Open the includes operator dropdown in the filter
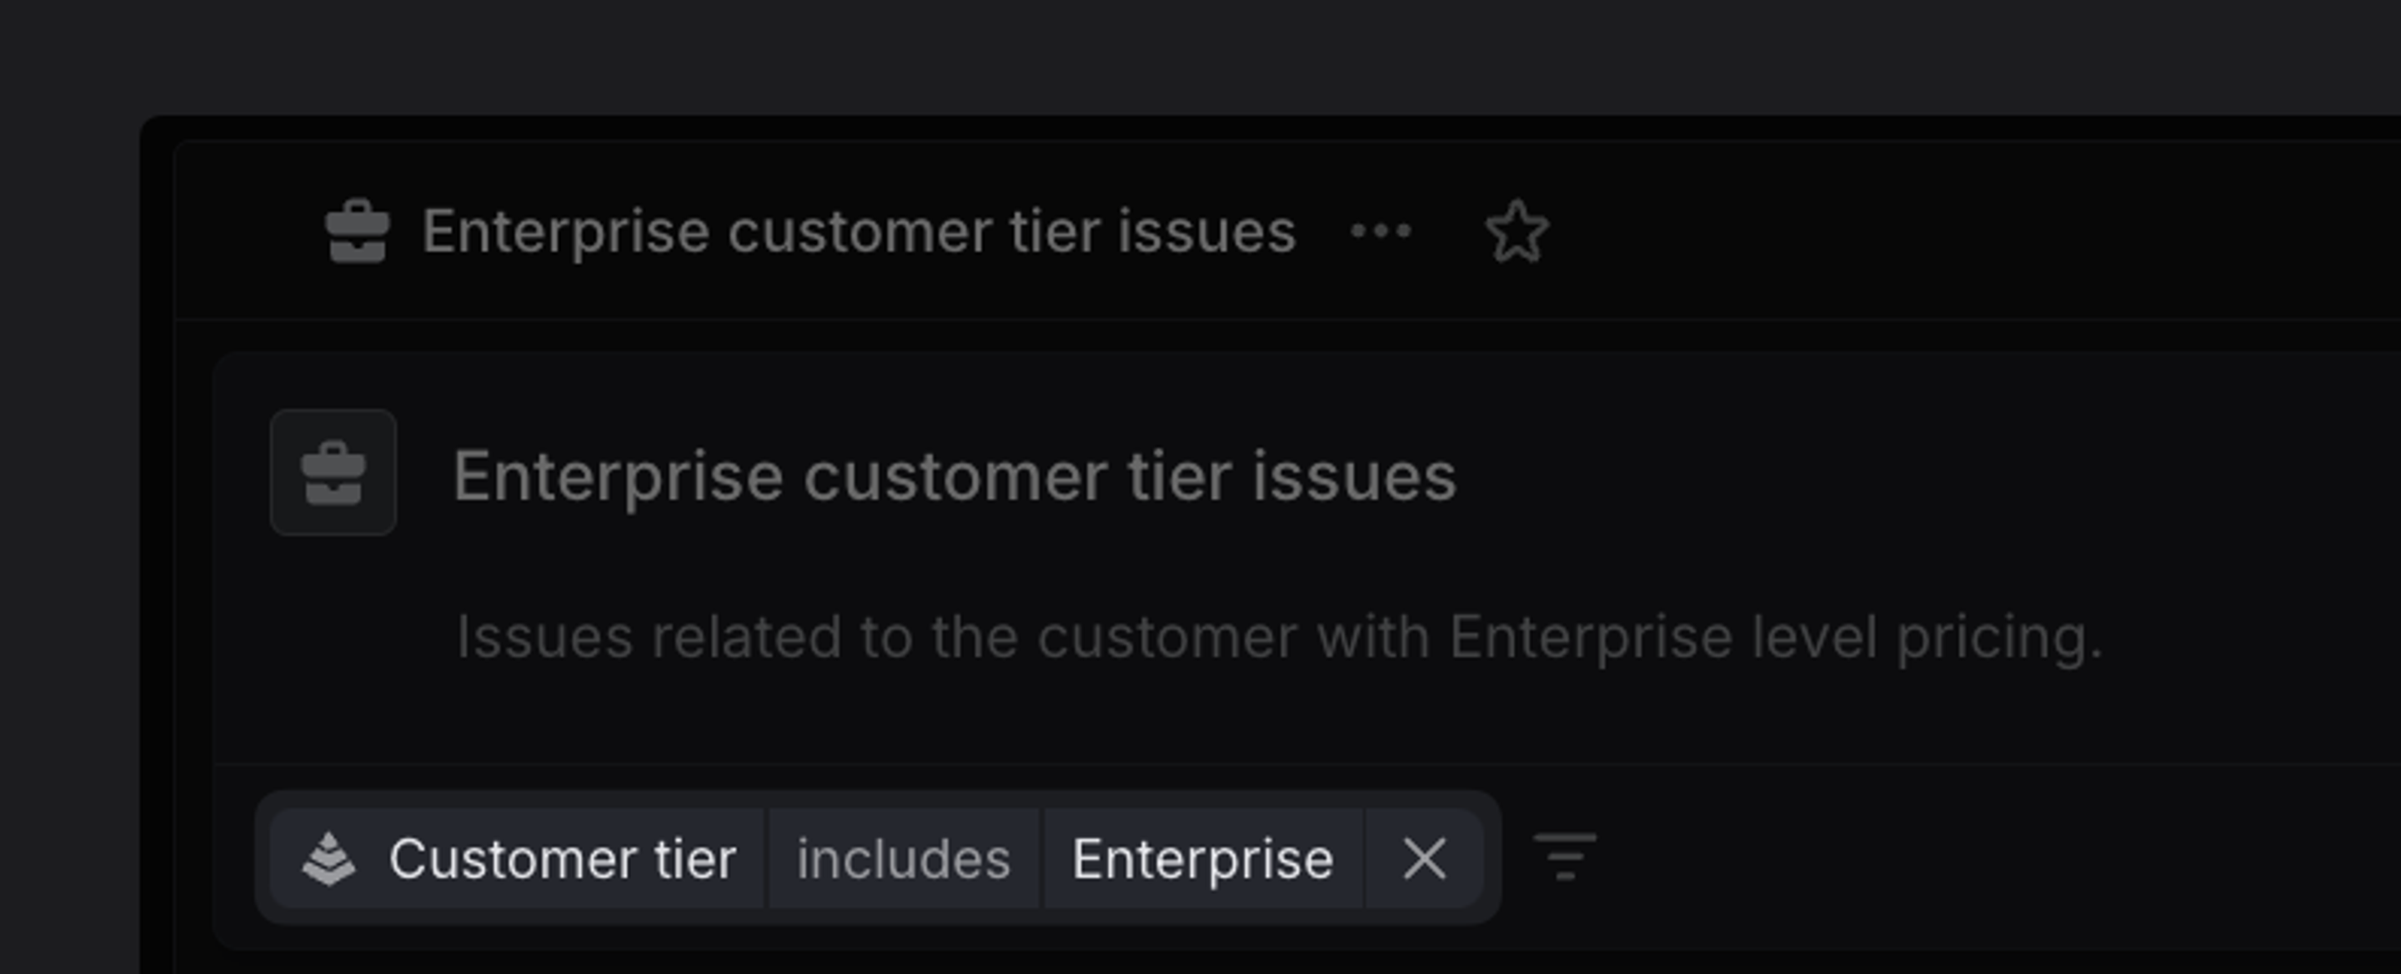This screenshot has height=974, width=2401. click(x=903, y=857)
